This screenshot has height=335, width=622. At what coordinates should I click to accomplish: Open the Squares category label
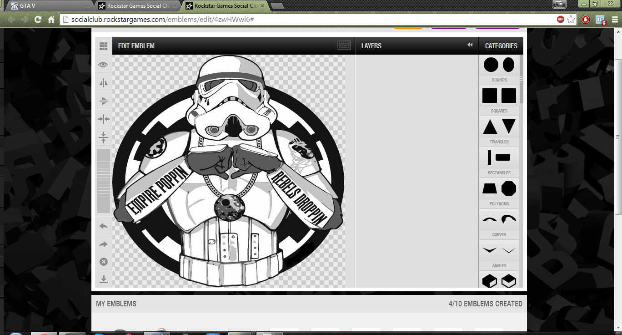point(499,111)
